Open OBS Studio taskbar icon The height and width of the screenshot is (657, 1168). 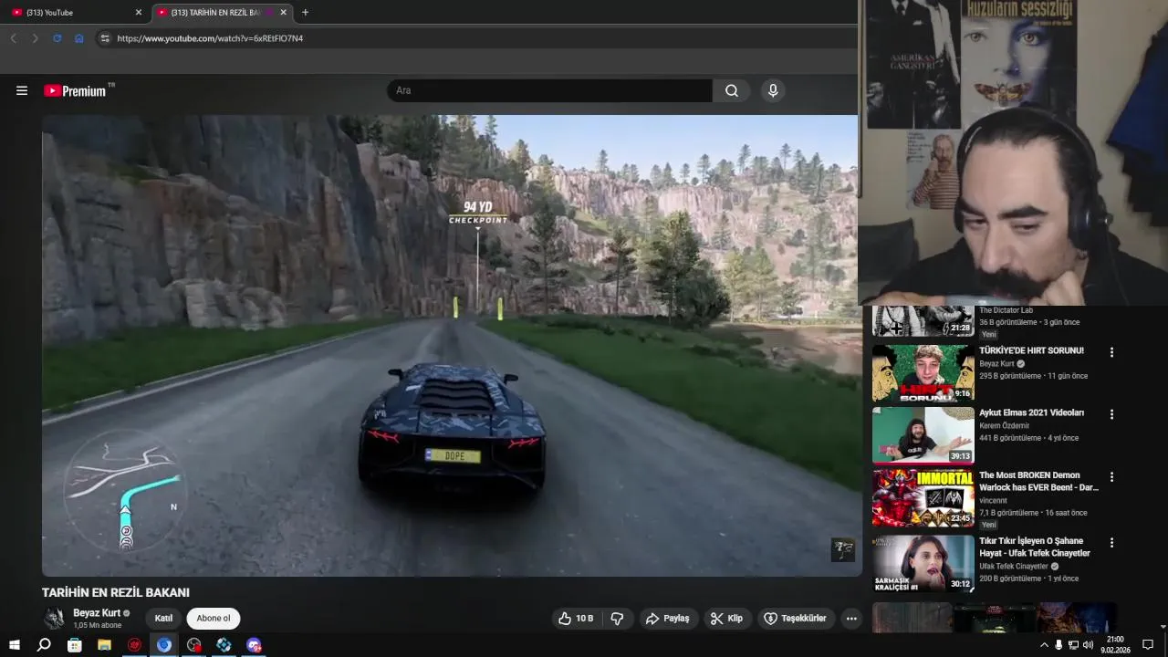194,645
